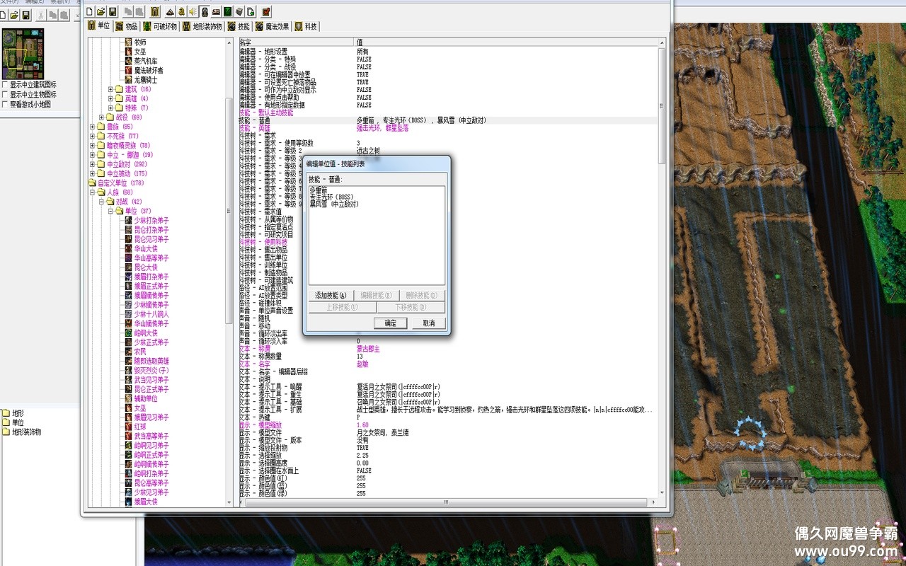Switch to 科技 tab
The image size is (906, 566).
[x=306, y=26]
